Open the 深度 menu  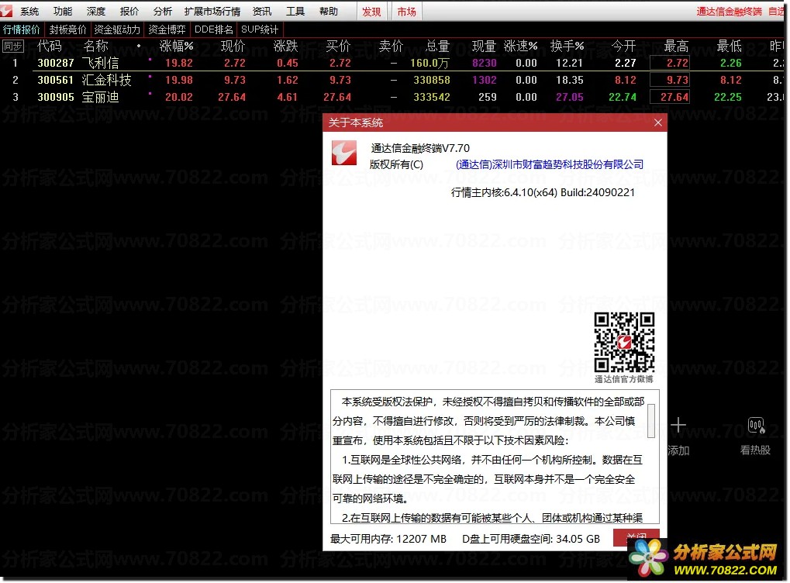click(96, 11)
